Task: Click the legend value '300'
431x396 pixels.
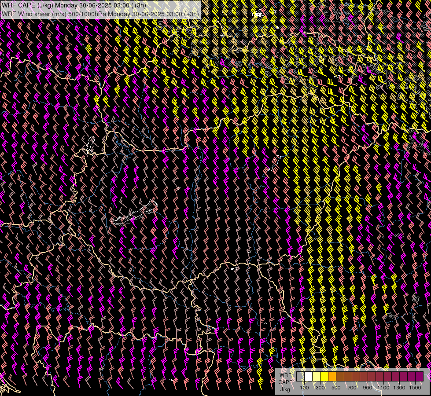Action: click(320, 388)
